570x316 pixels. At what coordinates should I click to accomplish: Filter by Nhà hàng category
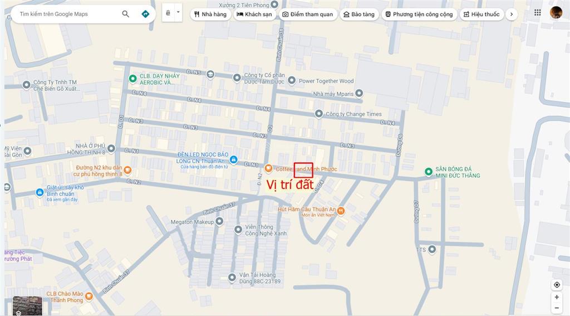pyautogui.click(x=210, y=14)
